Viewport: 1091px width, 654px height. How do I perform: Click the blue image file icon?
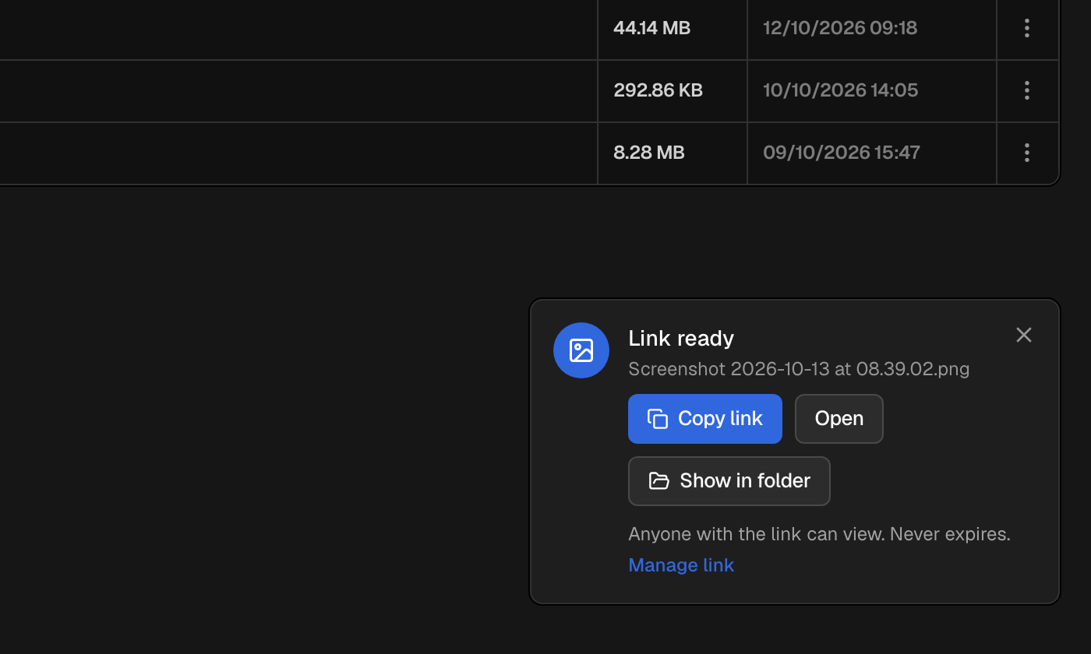[581, 350]
